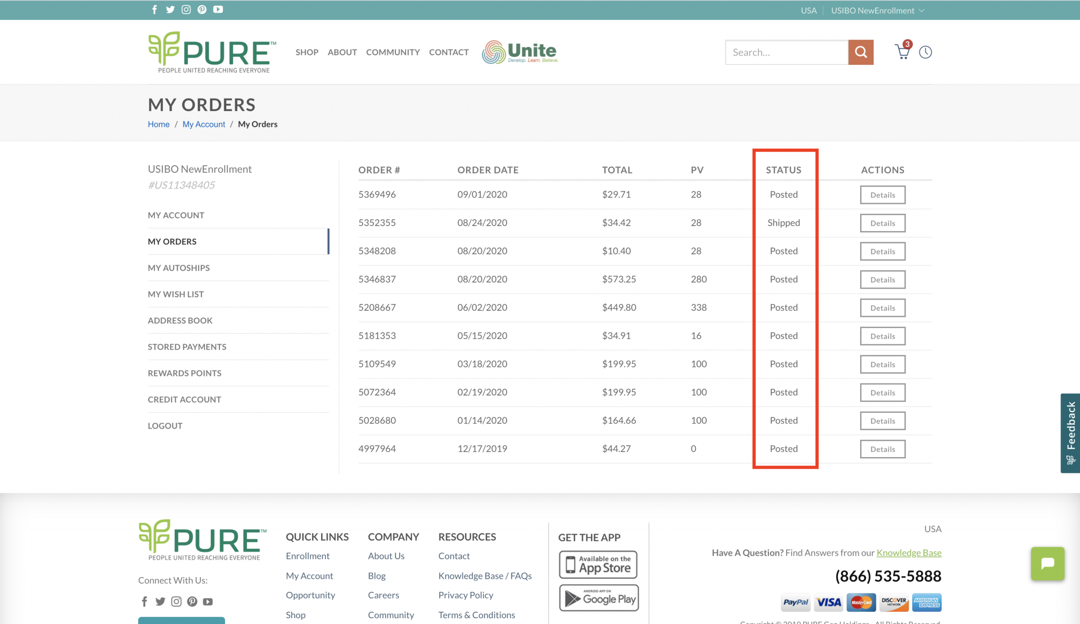Open Facebook icon in top bar
This screenshot has height=624, width=1080.
[155, 9]
